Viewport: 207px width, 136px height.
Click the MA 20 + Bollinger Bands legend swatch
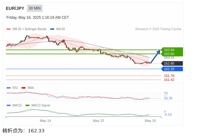click(9, 29)
